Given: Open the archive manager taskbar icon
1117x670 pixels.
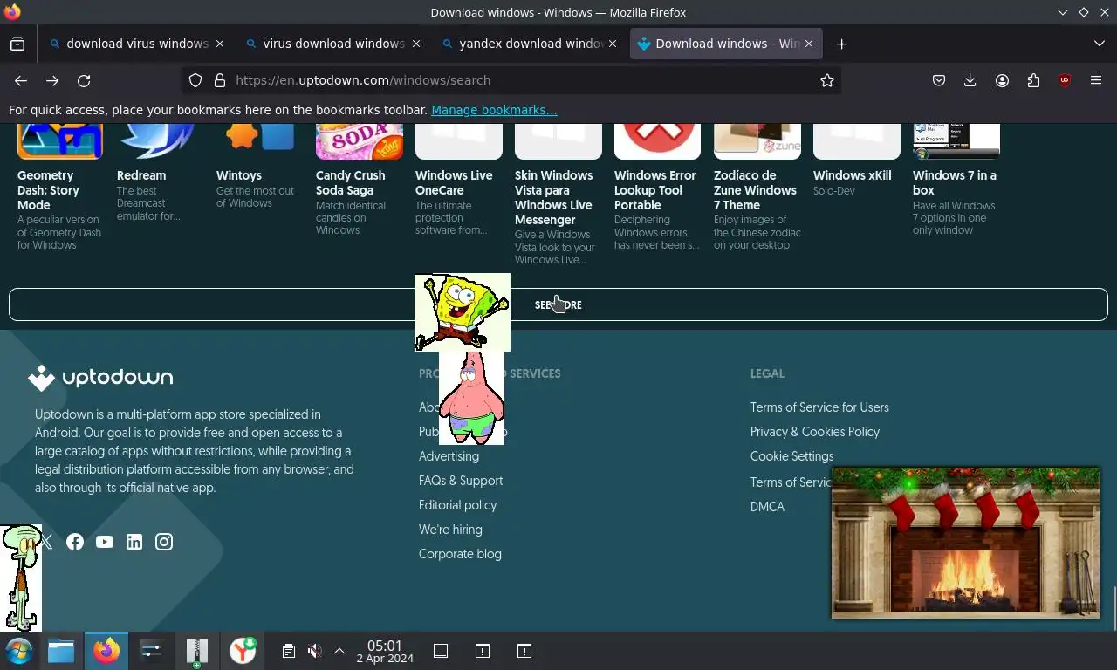Looking at the screenshot, I should coord(197,651).
